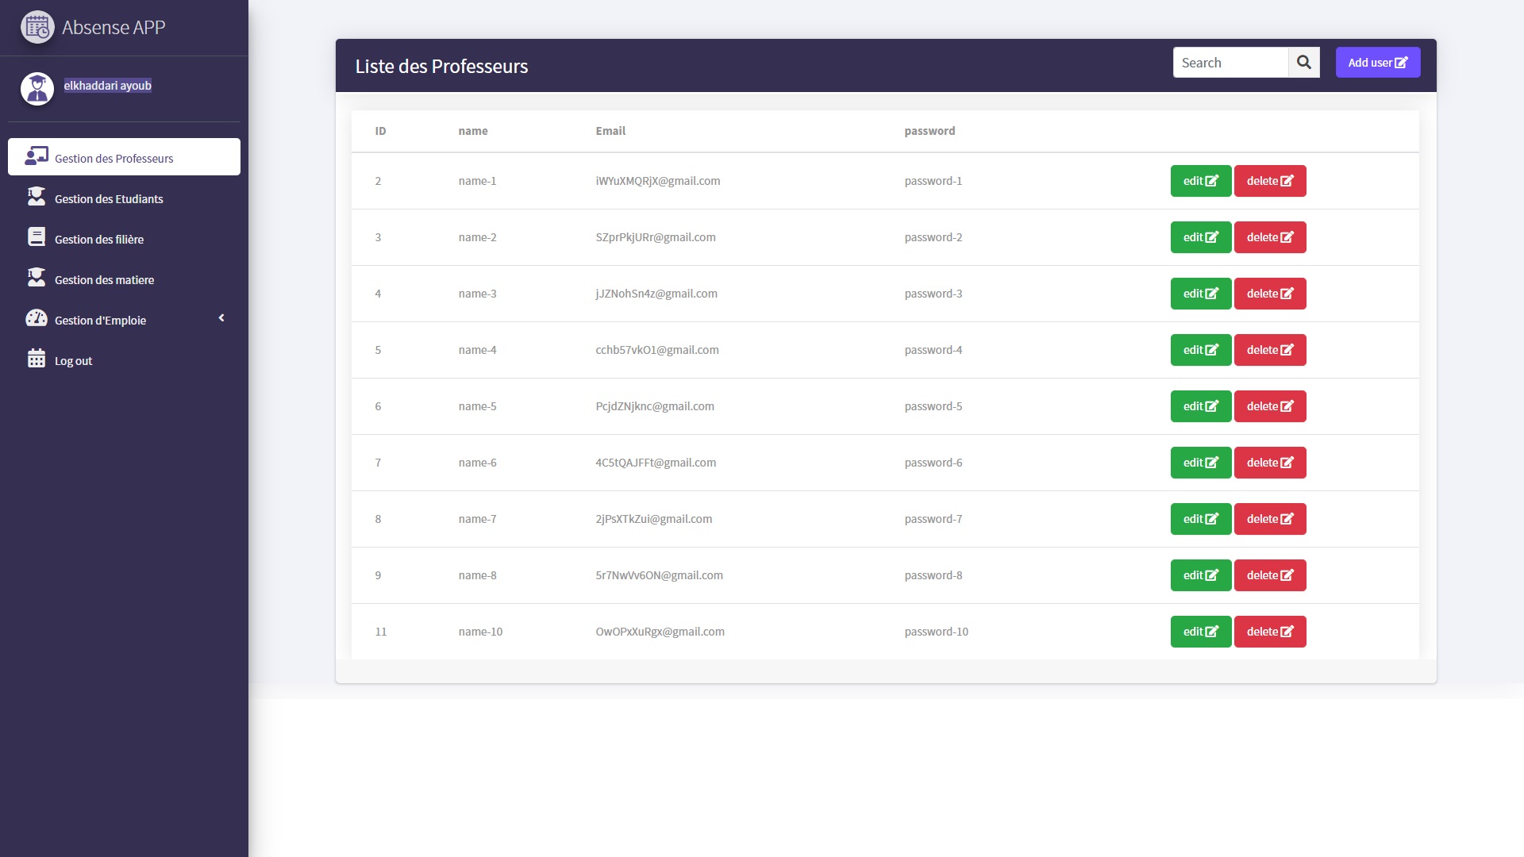Viewport: 1524px width, 857px height.
Task: Click the user avatar icon for elkhaddari ayoub
Action: pyautogui.click(x=37, y=88)
